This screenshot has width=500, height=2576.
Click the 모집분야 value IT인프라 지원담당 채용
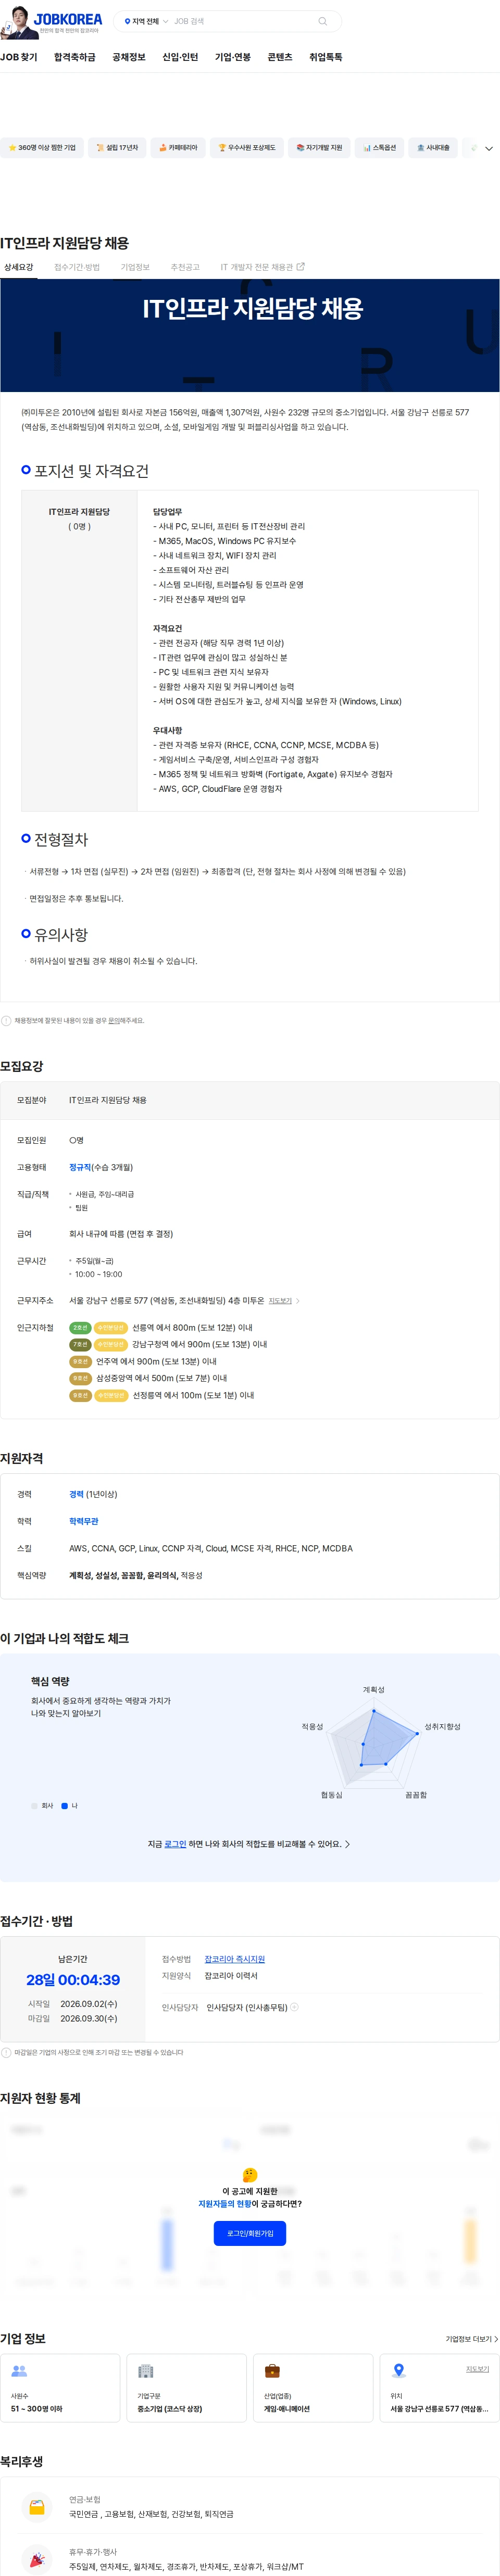[x=108, y=1100]
